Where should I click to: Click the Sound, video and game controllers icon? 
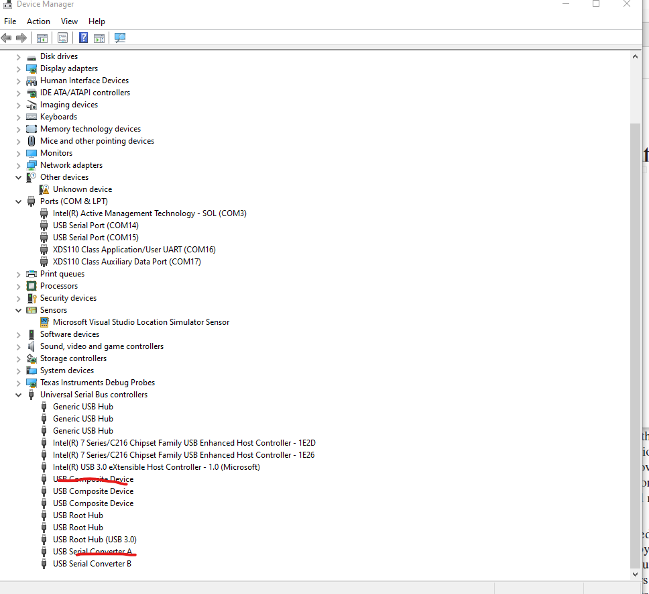[x=32, y=346]
